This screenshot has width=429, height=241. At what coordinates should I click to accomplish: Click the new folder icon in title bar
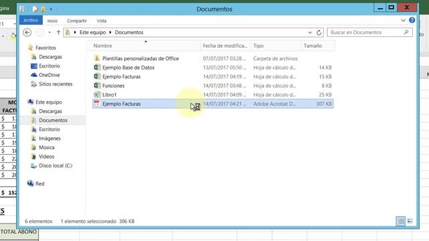click(43, 9)
